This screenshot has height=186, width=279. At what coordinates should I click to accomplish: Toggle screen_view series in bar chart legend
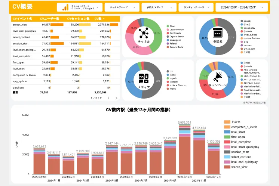(239, 167)
